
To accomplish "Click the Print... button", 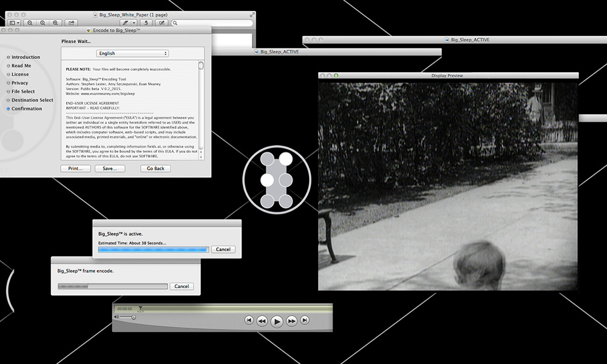I will (x=75, y=169).
